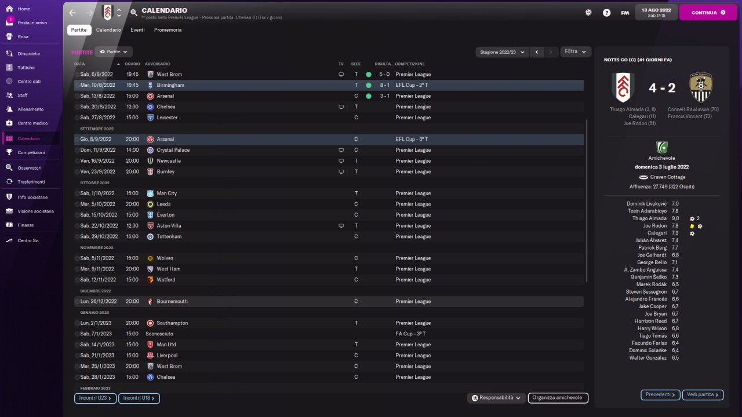Click the Info Societarie icon
Image resolution: width=742 pixels, height=417 pixels.
point(9,197)
